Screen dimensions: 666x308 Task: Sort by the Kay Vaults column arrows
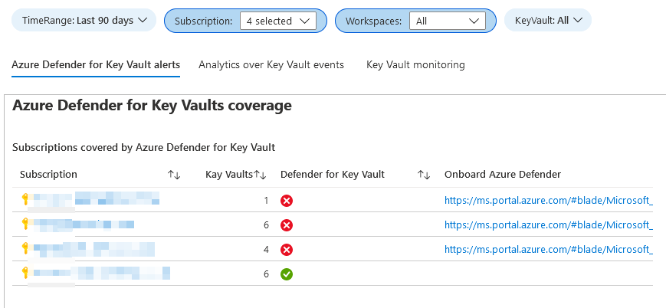click(x=260, y=175)
